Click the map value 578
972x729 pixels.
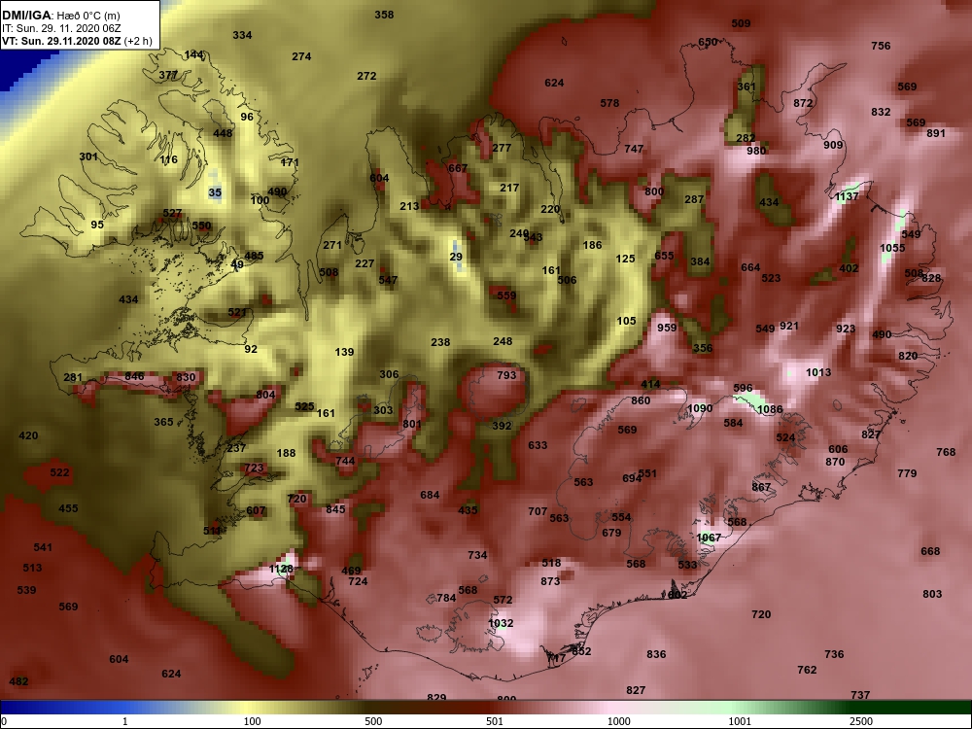pyautogui.click(x=610, y=103)
